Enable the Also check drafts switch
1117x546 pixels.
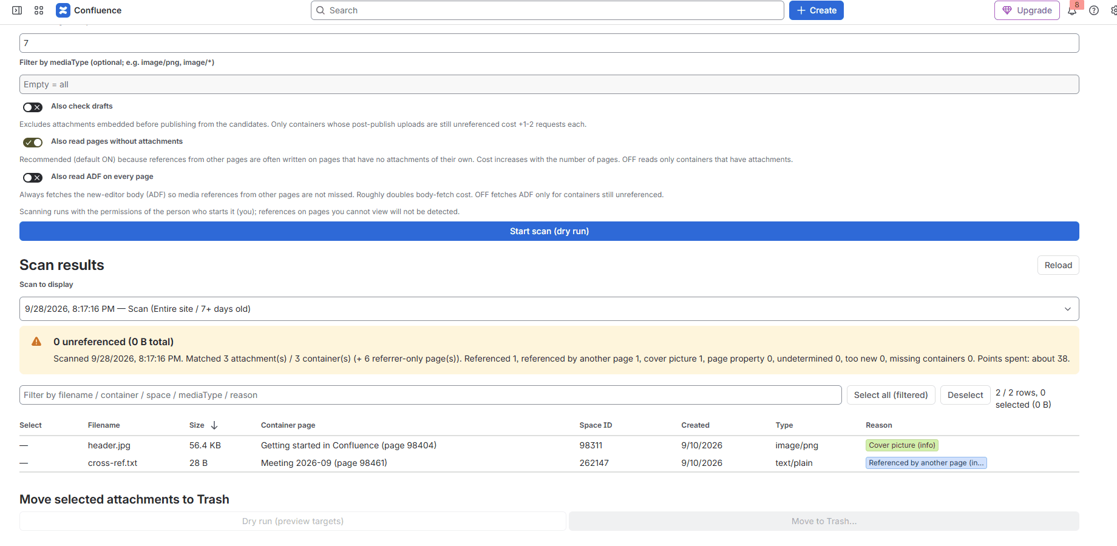tap(33, 107)
